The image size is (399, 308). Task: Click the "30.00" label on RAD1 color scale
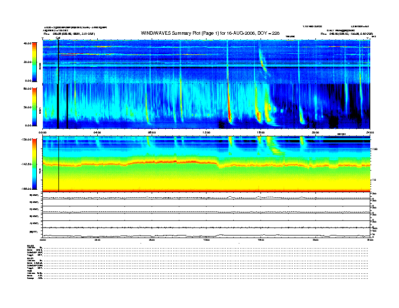pos(27,107)
